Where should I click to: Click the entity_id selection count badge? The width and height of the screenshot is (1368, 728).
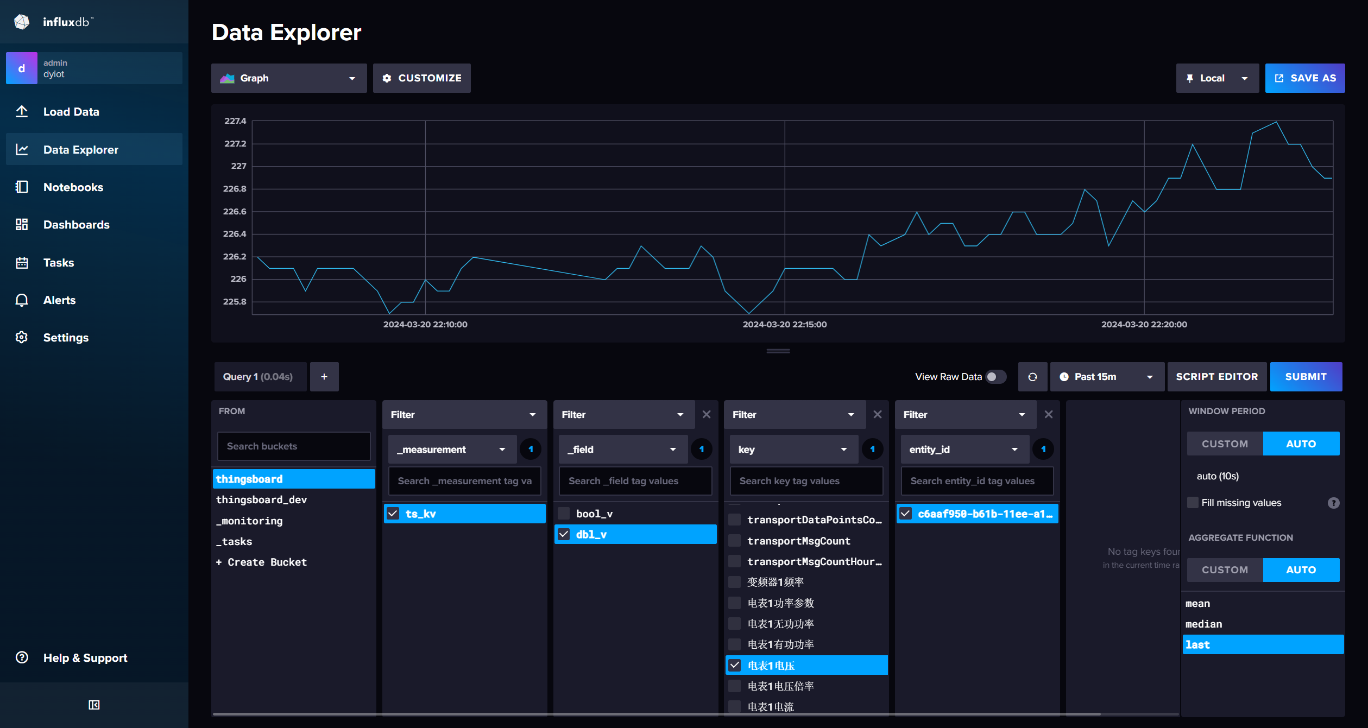click(x=1043, y=450)
